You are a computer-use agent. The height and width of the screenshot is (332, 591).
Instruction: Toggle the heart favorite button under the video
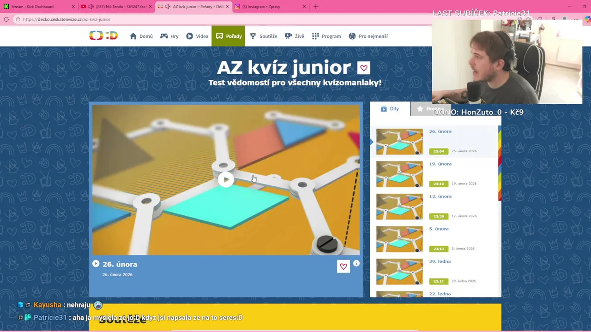coord(344,267)
